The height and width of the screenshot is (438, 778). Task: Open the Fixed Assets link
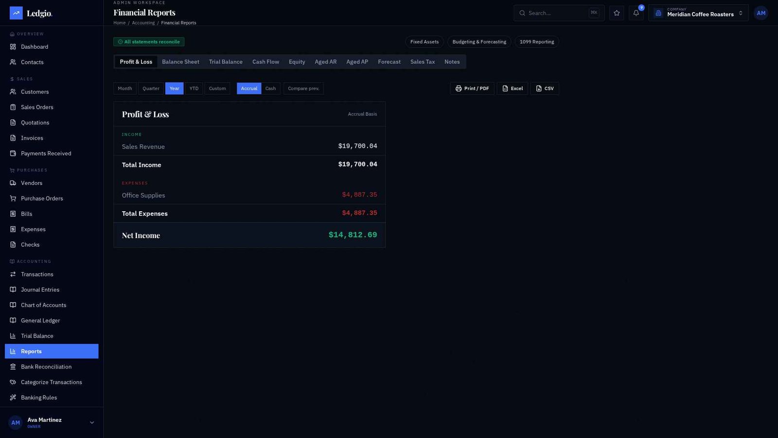424,42
